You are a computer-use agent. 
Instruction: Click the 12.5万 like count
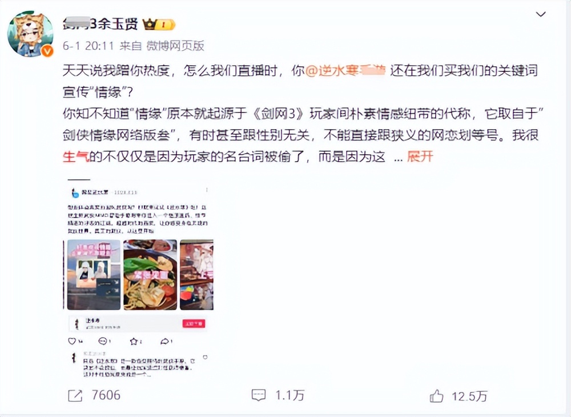pos(469,396)
